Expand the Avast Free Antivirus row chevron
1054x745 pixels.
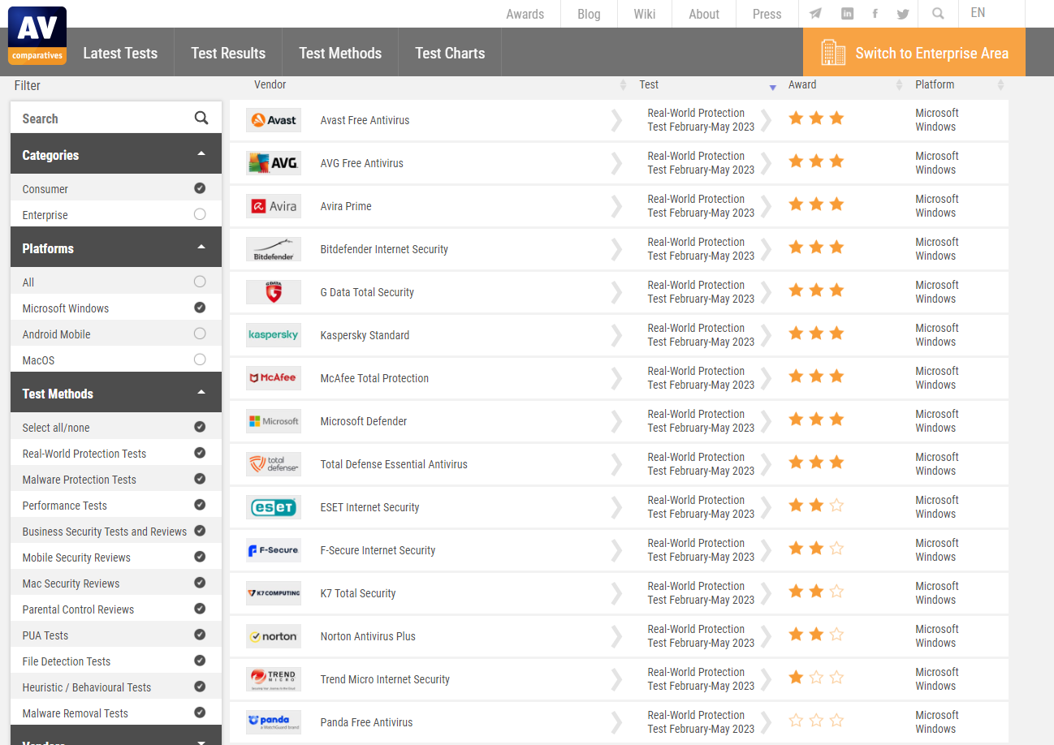617,120
